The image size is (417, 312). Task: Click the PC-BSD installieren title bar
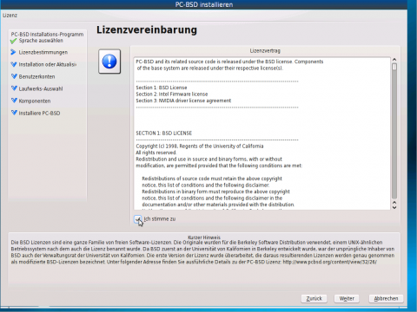tap(204, 4)
